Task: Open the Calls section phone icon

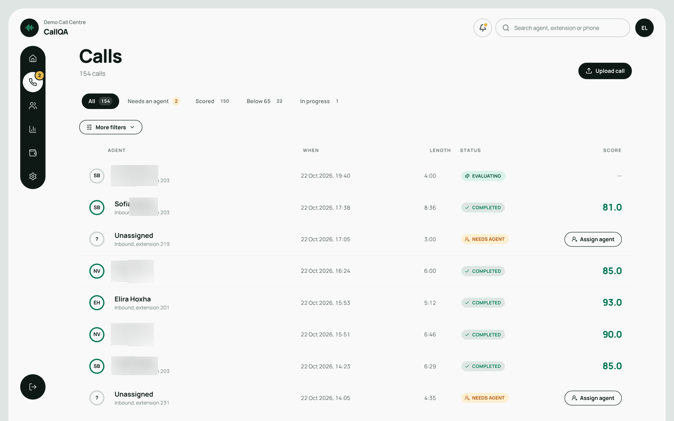Action: click(33, 82)
